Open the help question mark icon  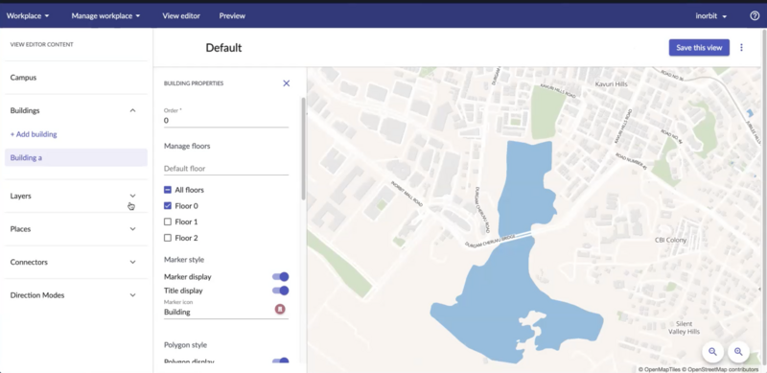755,15
